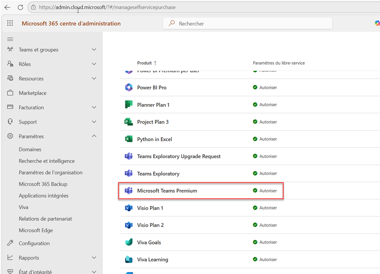The height and width of the screenshot is (274, 380).
Task: Open the Marketplace navigation item
Action: (33, 93)
